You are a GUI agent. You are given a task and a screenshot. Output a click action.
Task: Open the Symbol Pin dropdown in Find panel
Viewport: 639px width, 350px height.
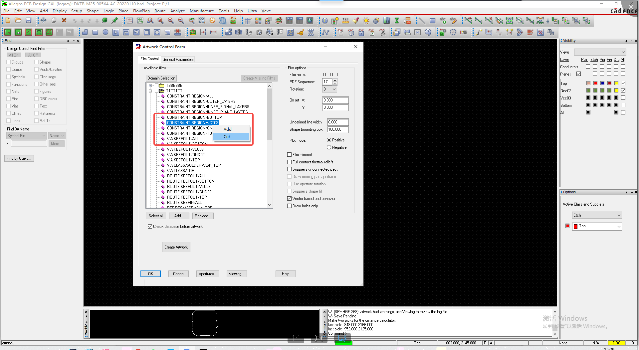[x=27, y=136]
